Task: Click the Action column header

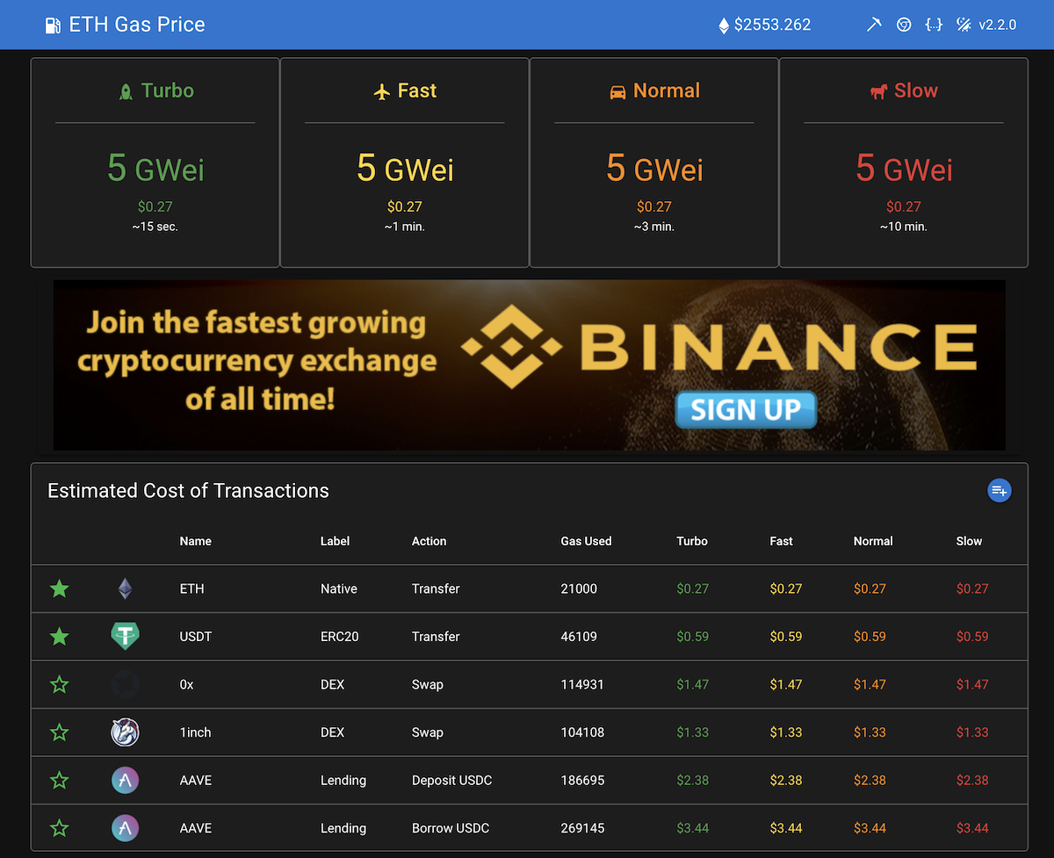Action: click(429, 541)
